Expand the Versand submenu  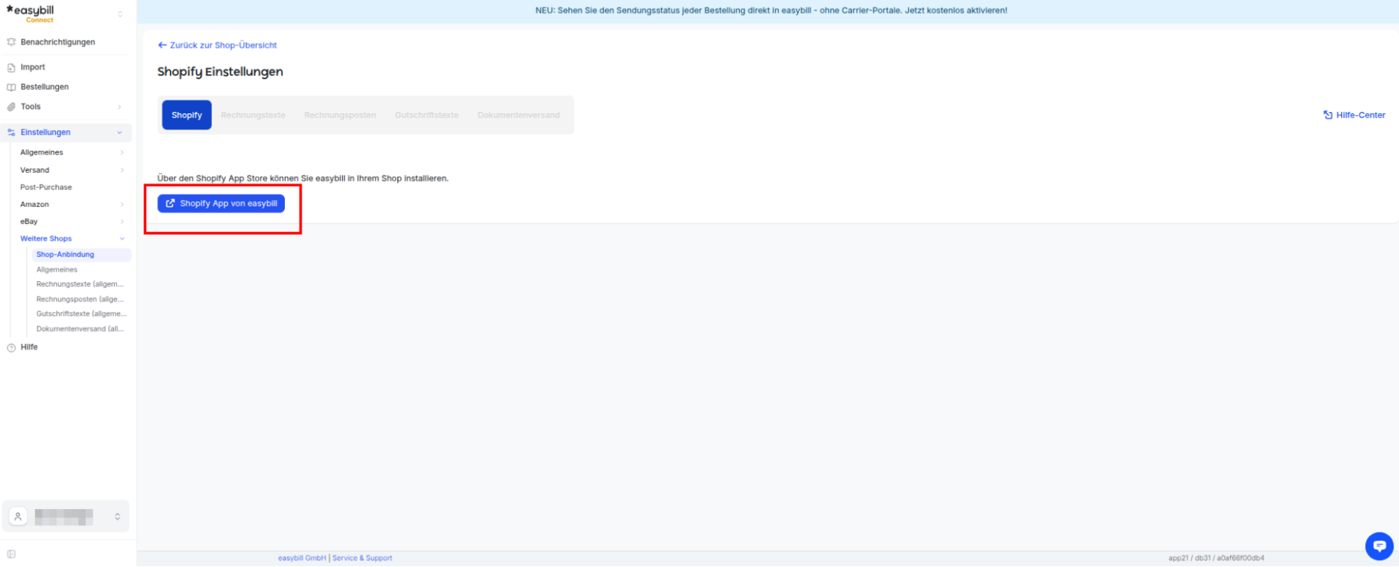pyautogui.click(x=122, y=170)
